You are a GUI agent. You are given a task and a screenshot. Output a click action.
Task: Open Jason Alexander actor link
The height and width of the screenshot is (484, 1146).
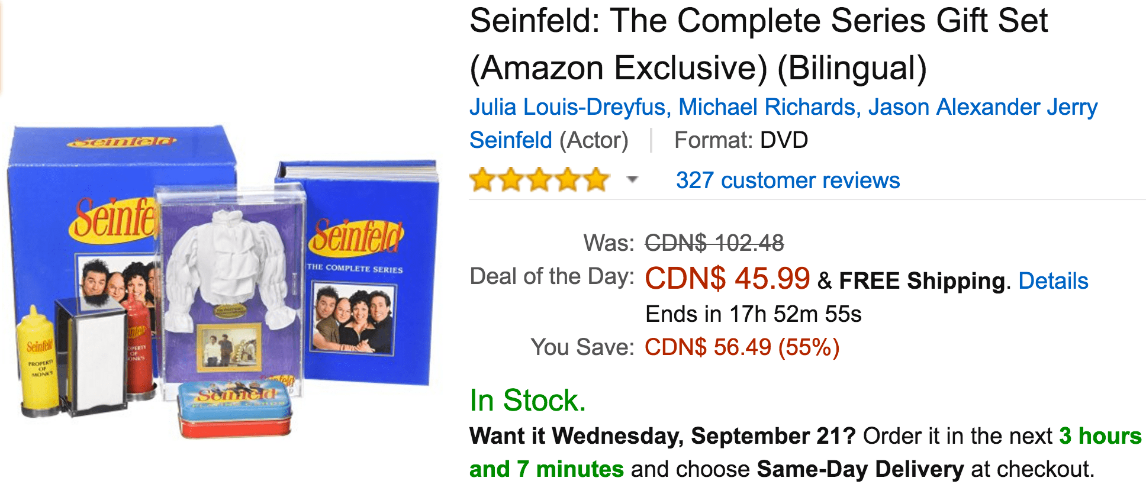coord(954,107)
